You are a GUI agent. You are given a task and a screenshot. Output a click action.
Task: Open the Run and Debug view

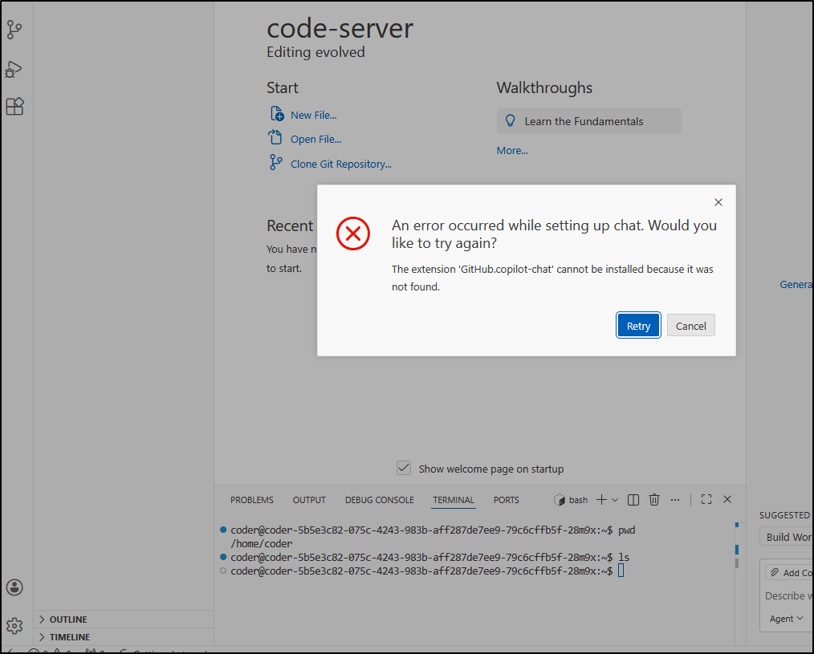pyautogui.click(x=14, y=69)
